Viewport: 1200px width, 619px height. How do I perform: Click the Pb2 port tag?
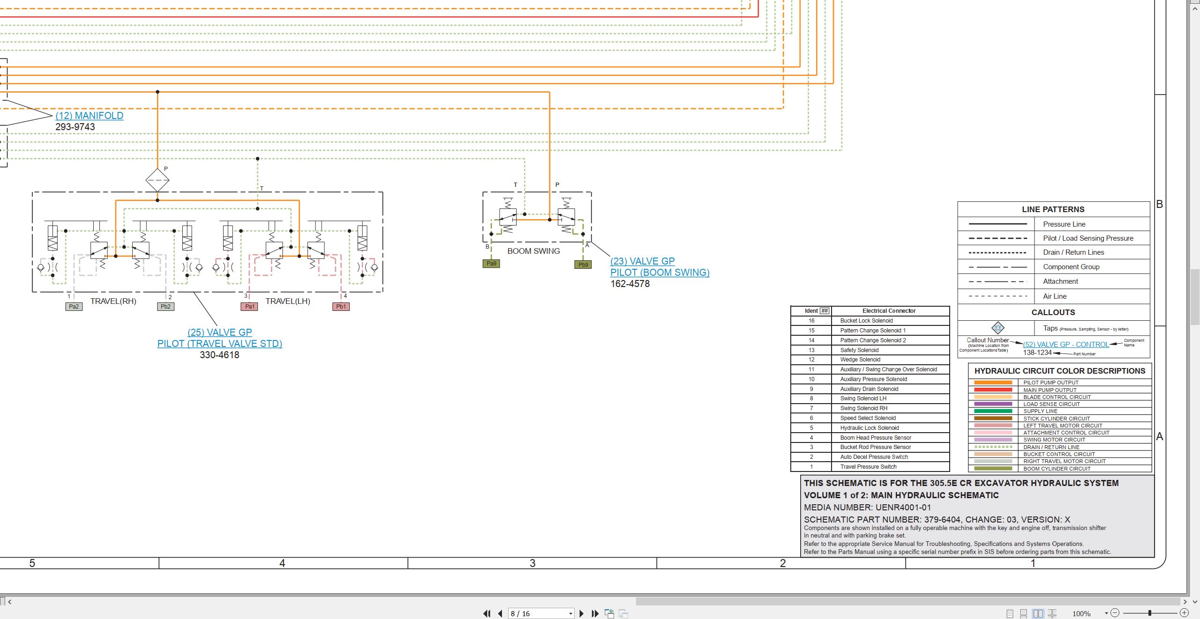(165, 307)
